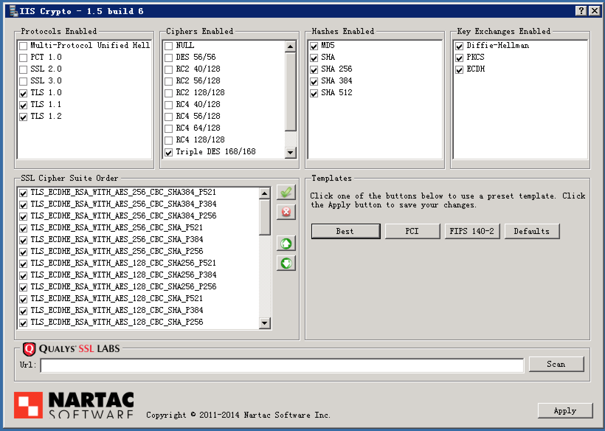The width and height of the screenshot is (605, 431).
Task: Toggle RC4 56/128 cipher checkbox
Action: (x=169, y=117)
